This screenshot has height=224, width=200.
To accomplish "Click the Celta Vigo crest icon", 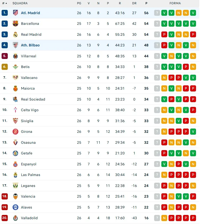I will pyautogui.click(x=15, y=110).
